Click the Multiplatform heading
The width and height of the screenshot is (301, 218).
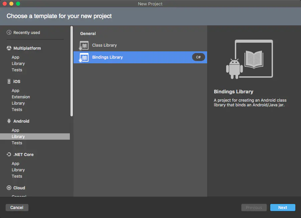click(27, 48)
